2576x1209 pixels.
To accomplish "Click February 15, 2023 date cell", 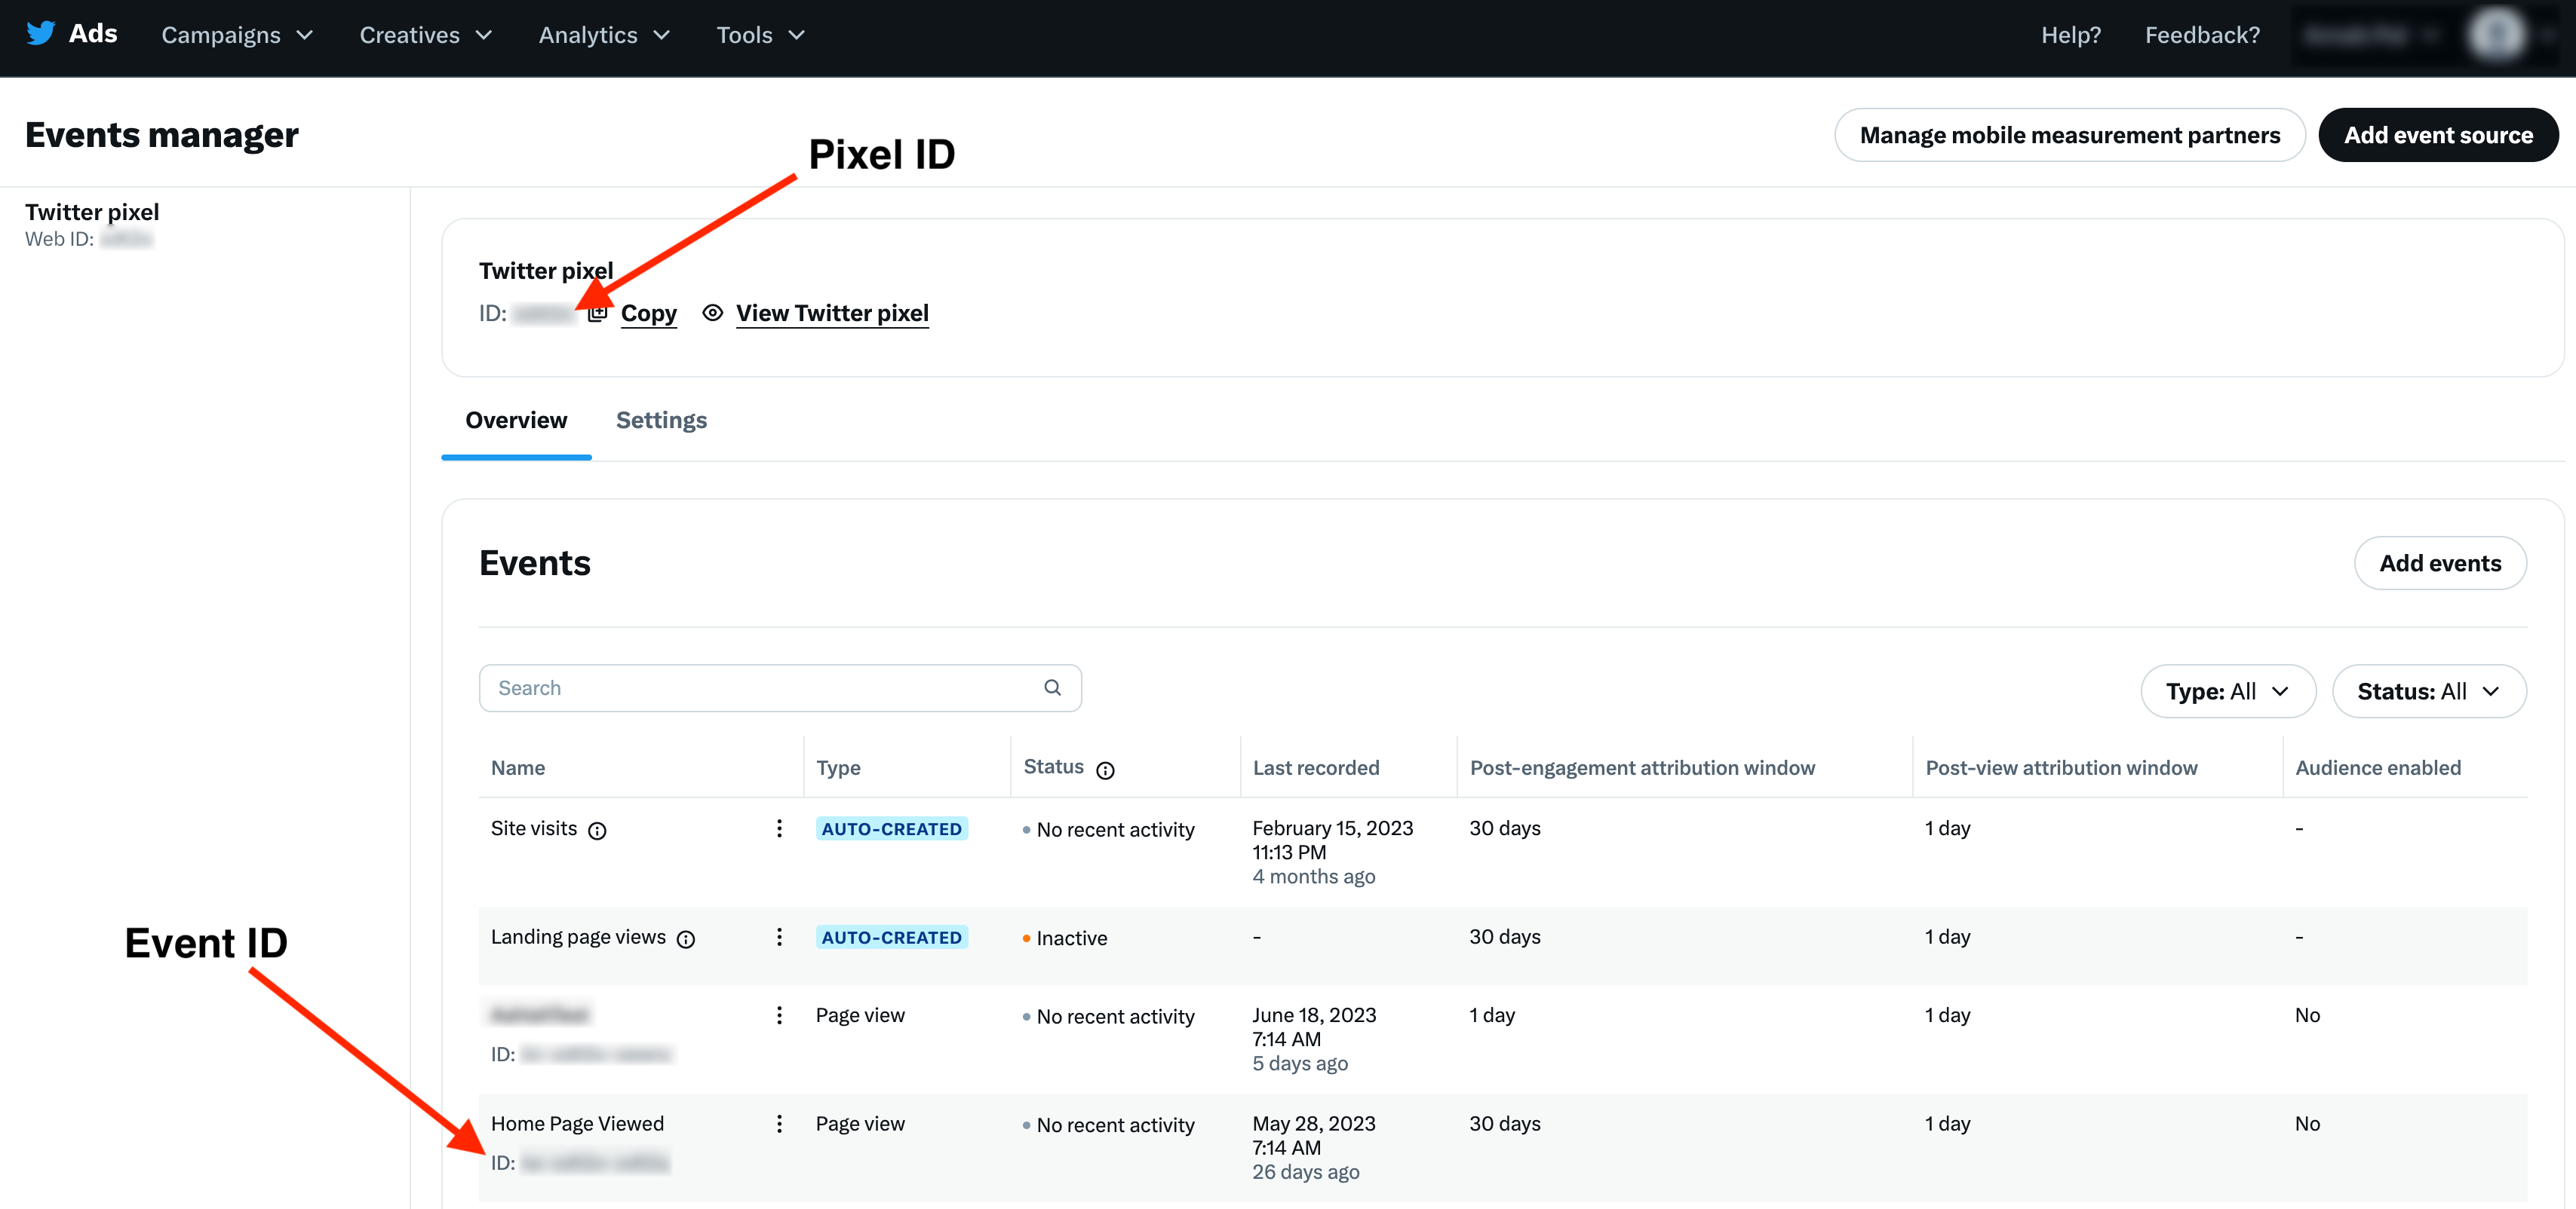I will click(x=1332, y=828).
